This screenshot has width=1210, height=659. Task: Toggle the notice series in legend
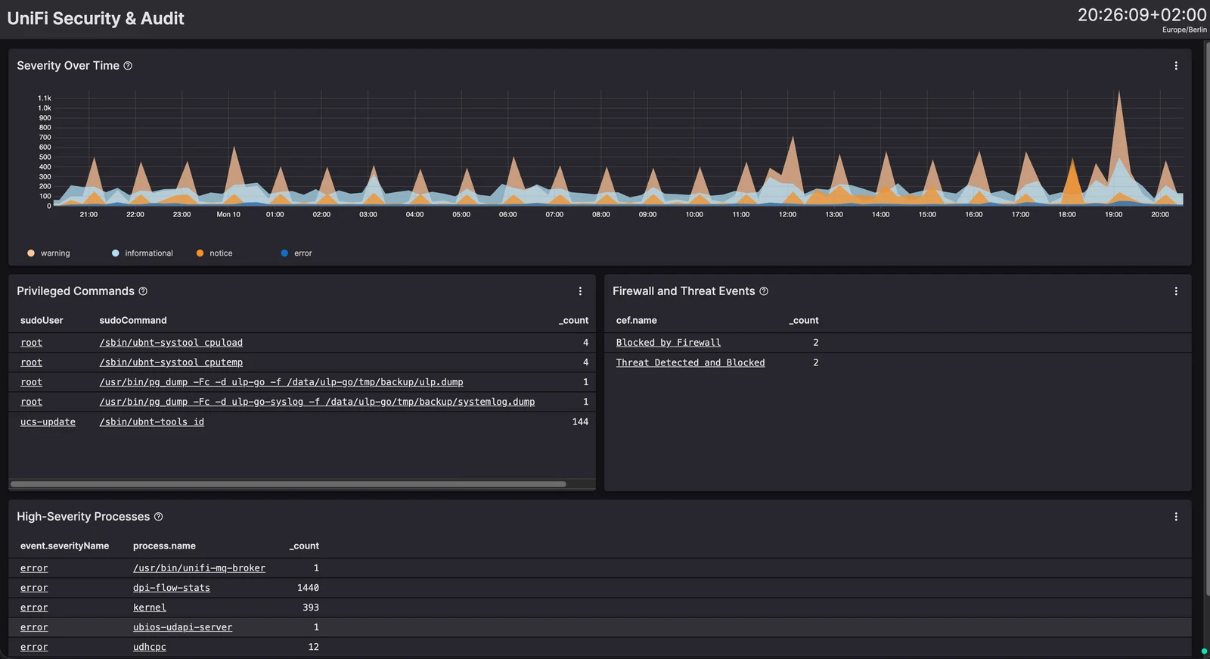214,253
